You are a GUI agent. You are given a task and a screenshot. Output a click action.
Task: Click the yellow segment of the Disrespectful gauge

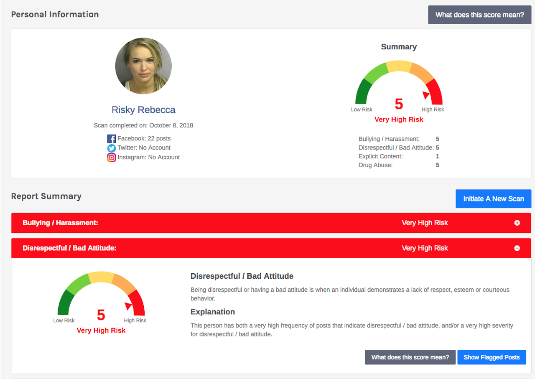point(101,277)
